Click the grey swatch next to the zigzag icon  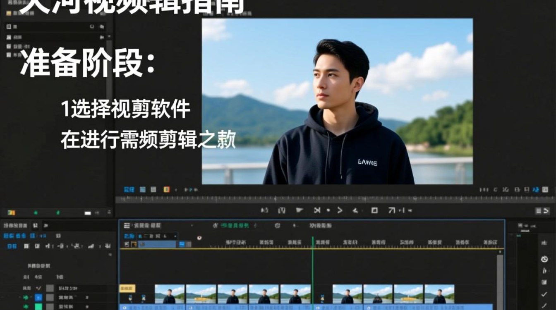50,288
